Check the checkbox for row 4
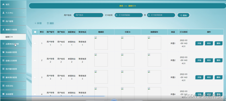Image resolution: width=226 pixels, height=101 pixels. pos(35,94)
